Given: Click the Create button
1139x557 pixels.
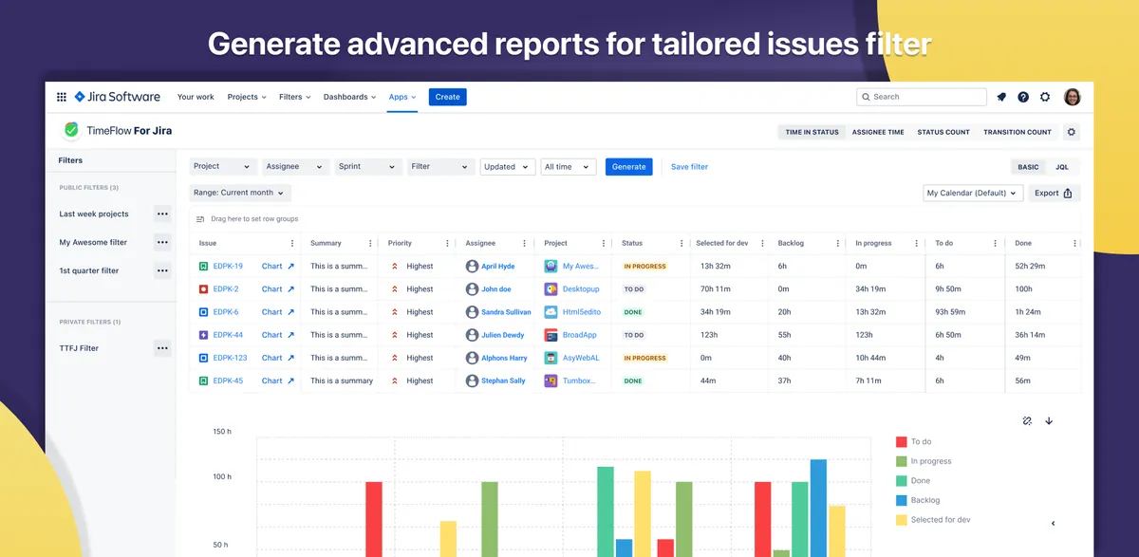Looking at the screenshot, I should pos(448,97).
